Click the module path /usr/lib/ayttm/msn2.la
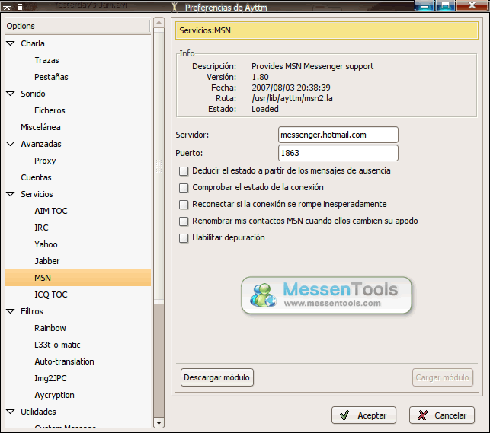The height and width of the screenshot is (433, 490). point(292,98)
